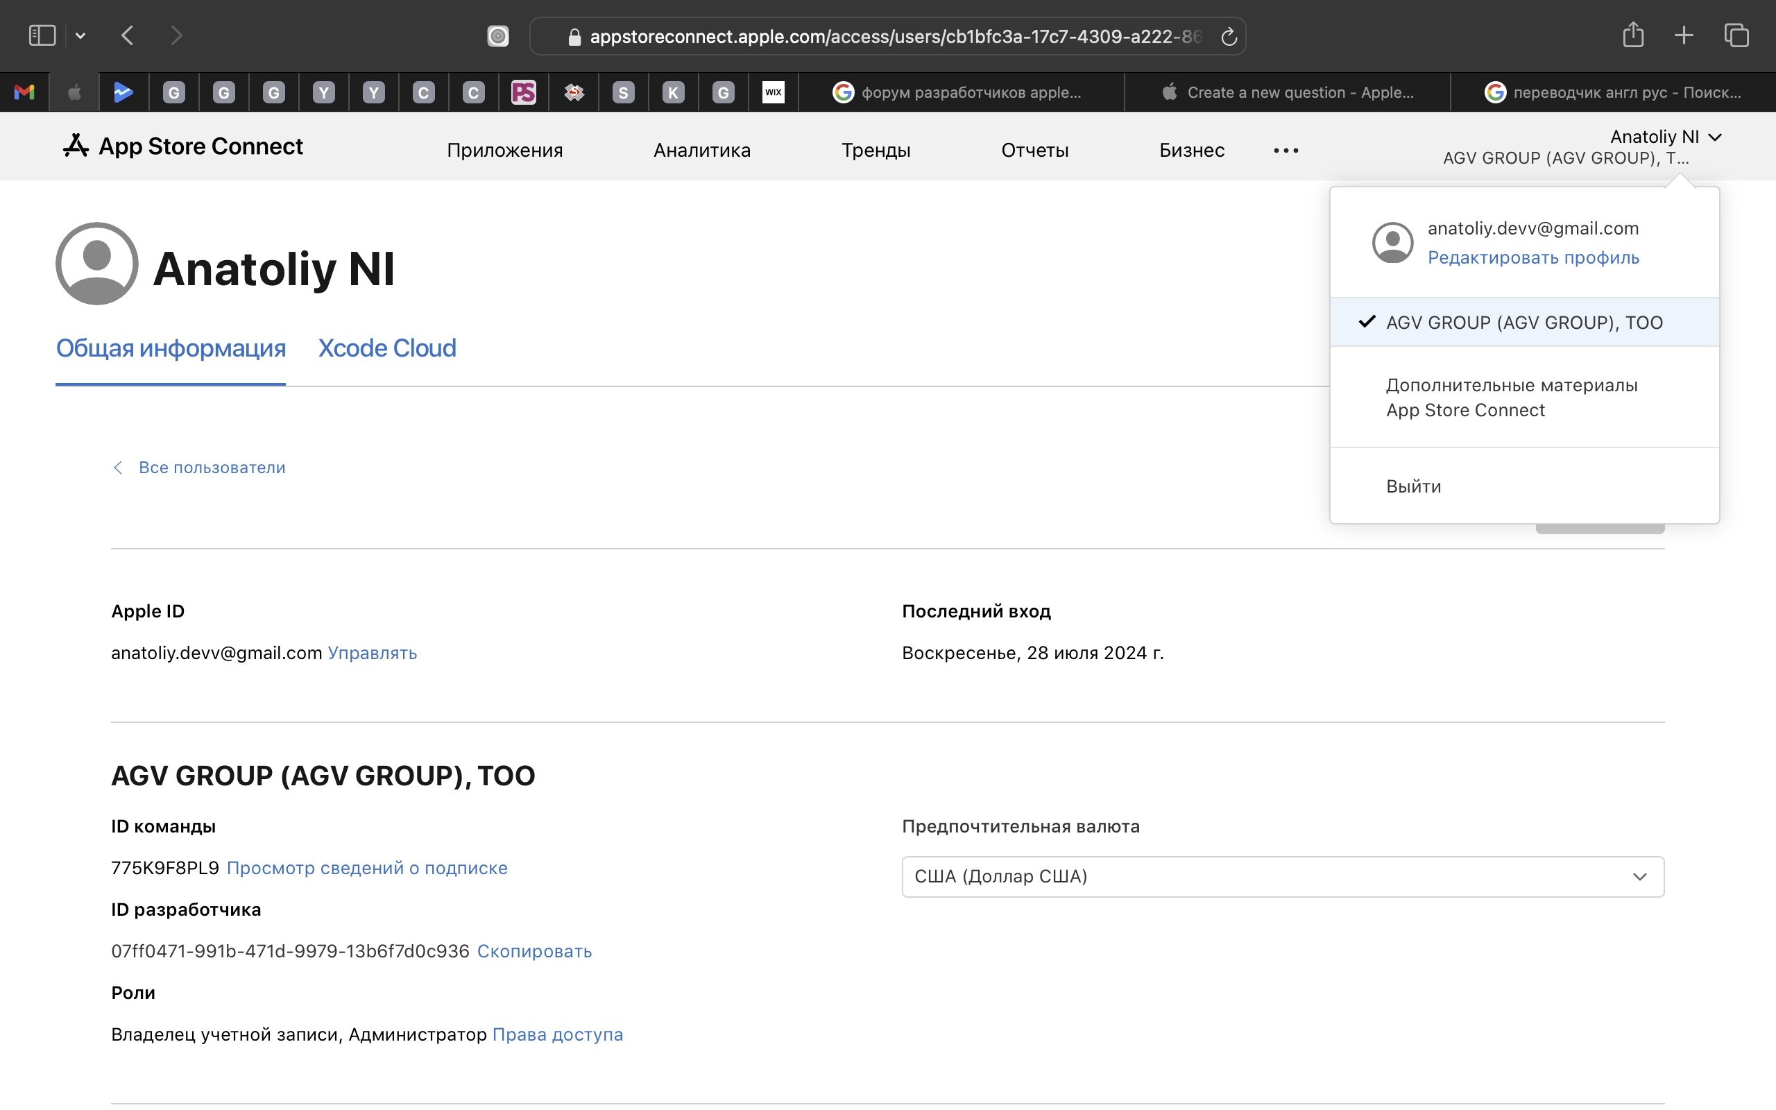1776x1110 pixels.
Task: Open the Аналитика section
Action: (x=701, y=151)
